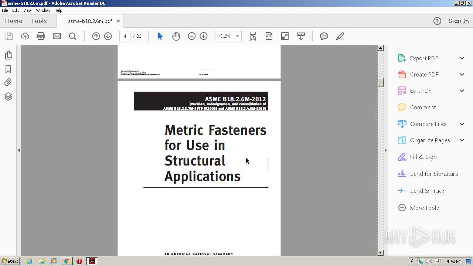
Task: Open Windows Explorer folder taskbar icon
Action: 42,261
